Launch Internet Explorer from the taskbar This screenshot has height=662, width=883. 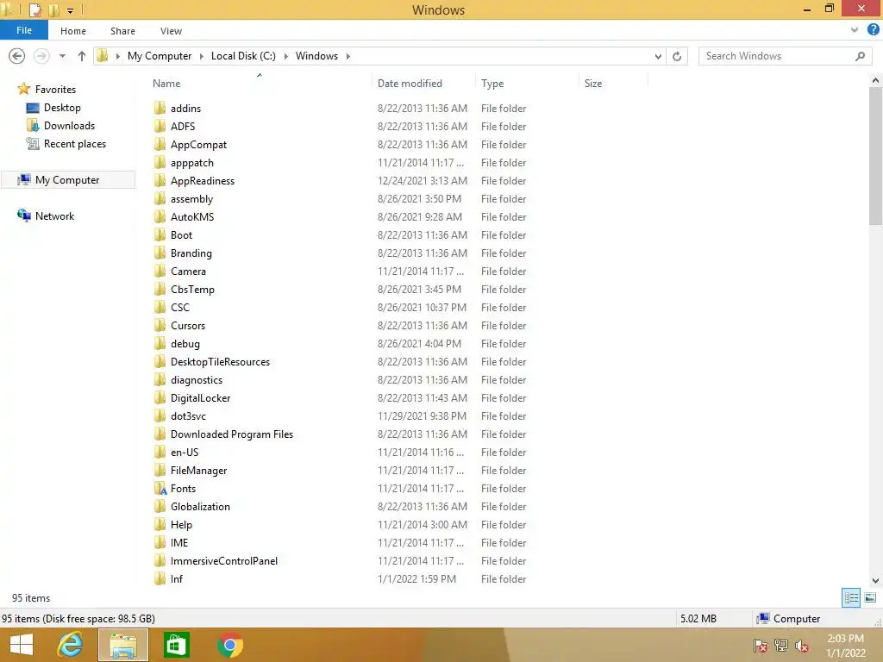(x=70, y=645)
